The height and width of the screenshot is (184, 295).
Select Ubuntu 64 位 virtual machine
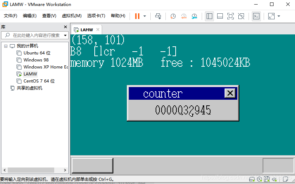(x=37, y=53)
